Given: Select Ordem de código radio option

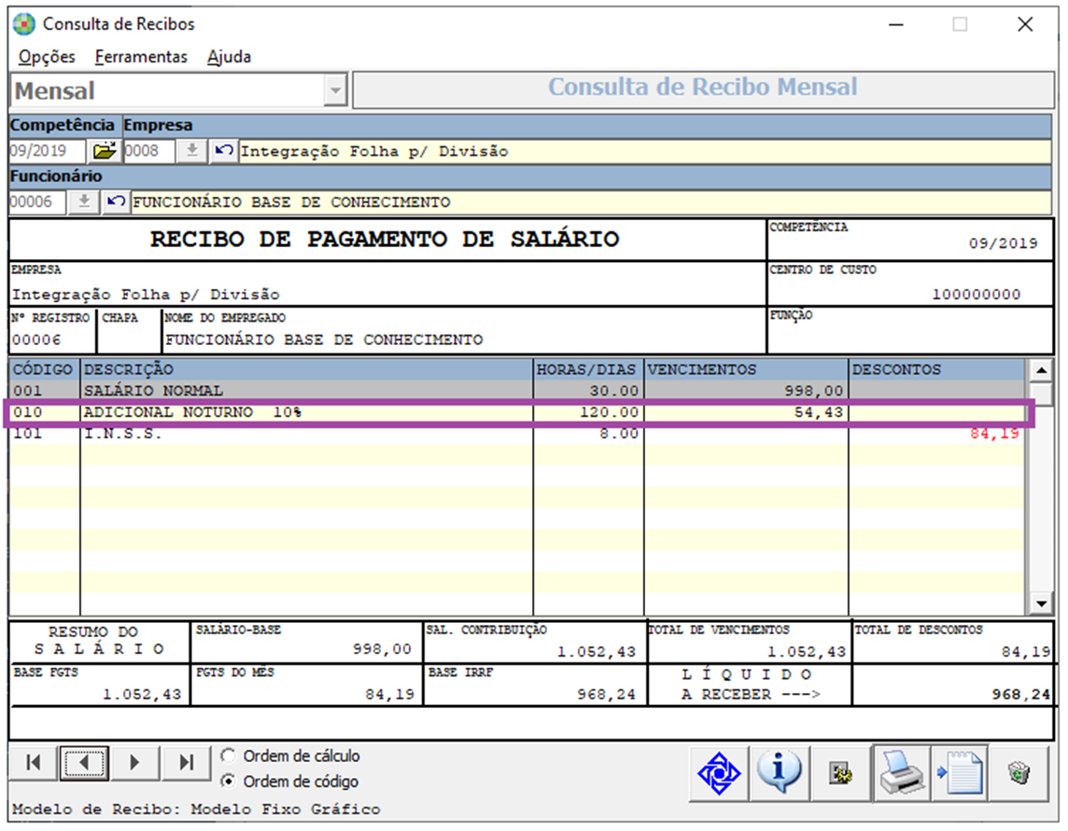Looking at the screenshot, I should pyautogui.click(x=290, y=782).
